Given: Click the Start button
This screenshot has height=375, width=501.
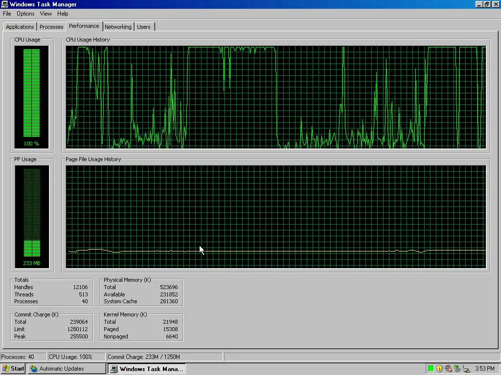Looking at the screenshot, I should tap(13, 369).
